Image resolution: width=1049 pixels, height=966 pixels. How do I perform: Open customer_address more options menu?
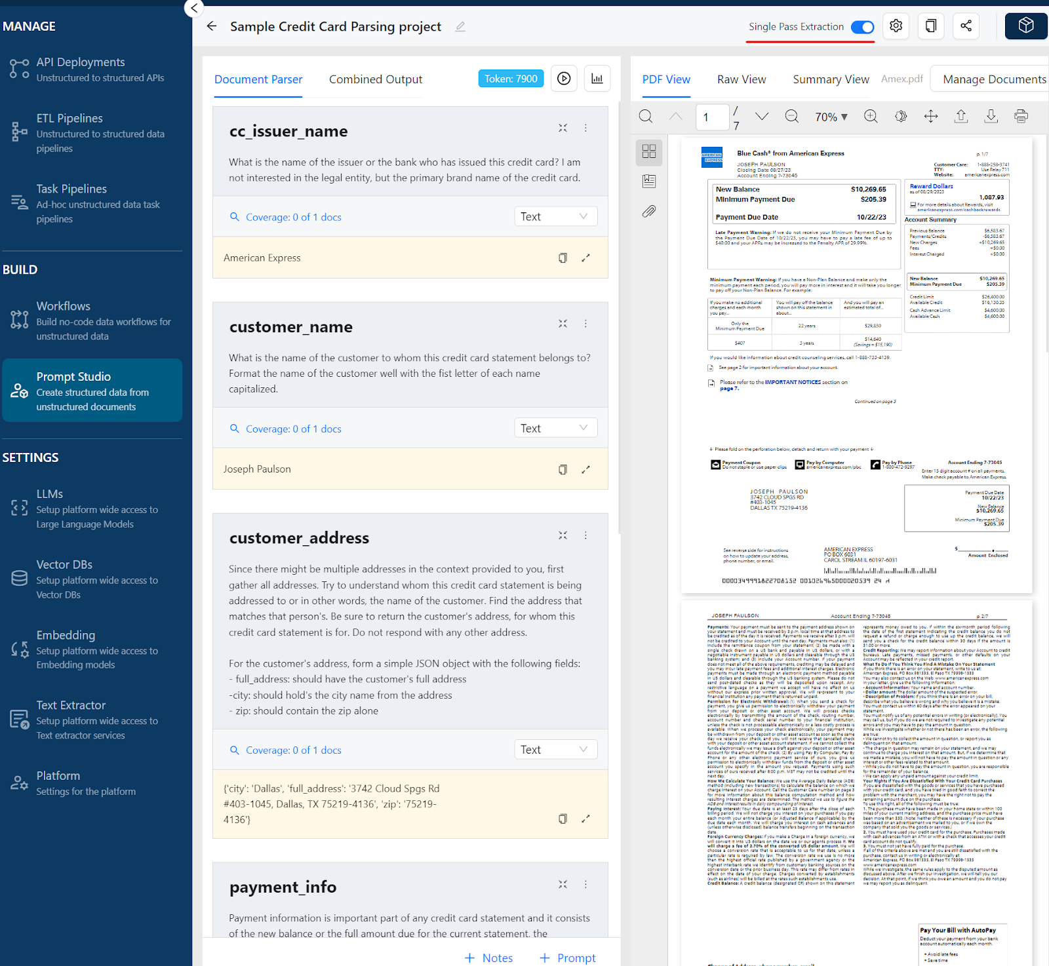[x=585, y=535]
